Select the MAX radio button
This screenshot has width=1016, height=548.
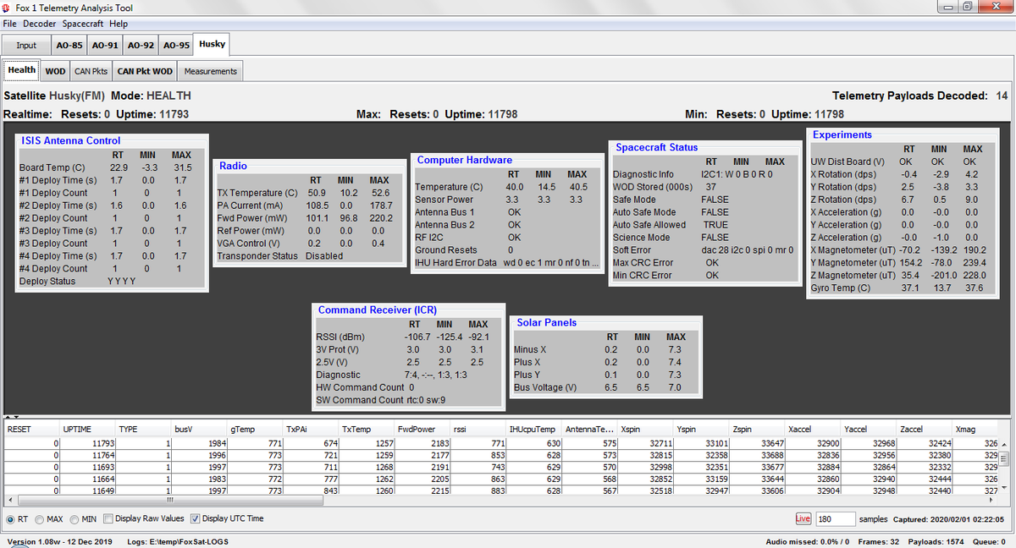(x=39, y=519)
